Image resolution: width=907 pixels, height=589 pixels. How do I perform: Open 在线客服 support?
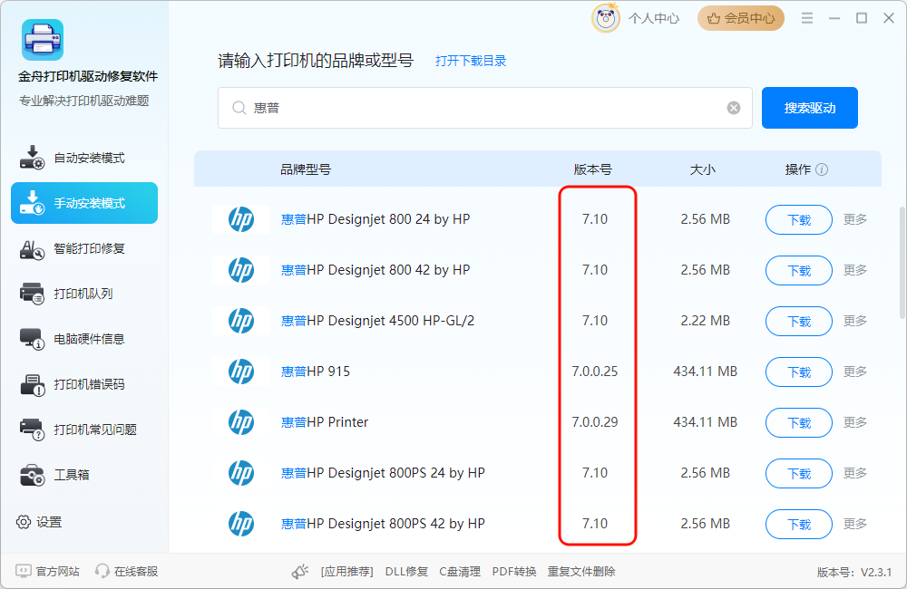127,572
